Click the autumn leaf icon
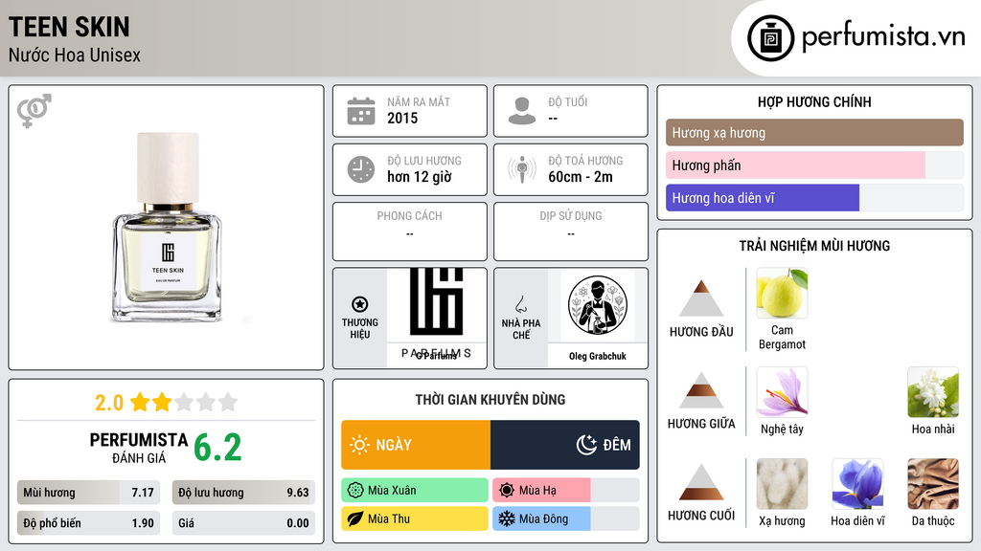 pos(355,518)
